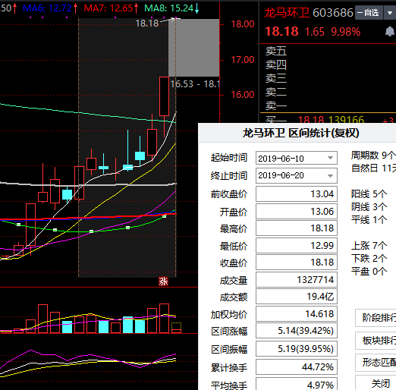
Task: Click the stock code 603686
Action: coord(333,13)
